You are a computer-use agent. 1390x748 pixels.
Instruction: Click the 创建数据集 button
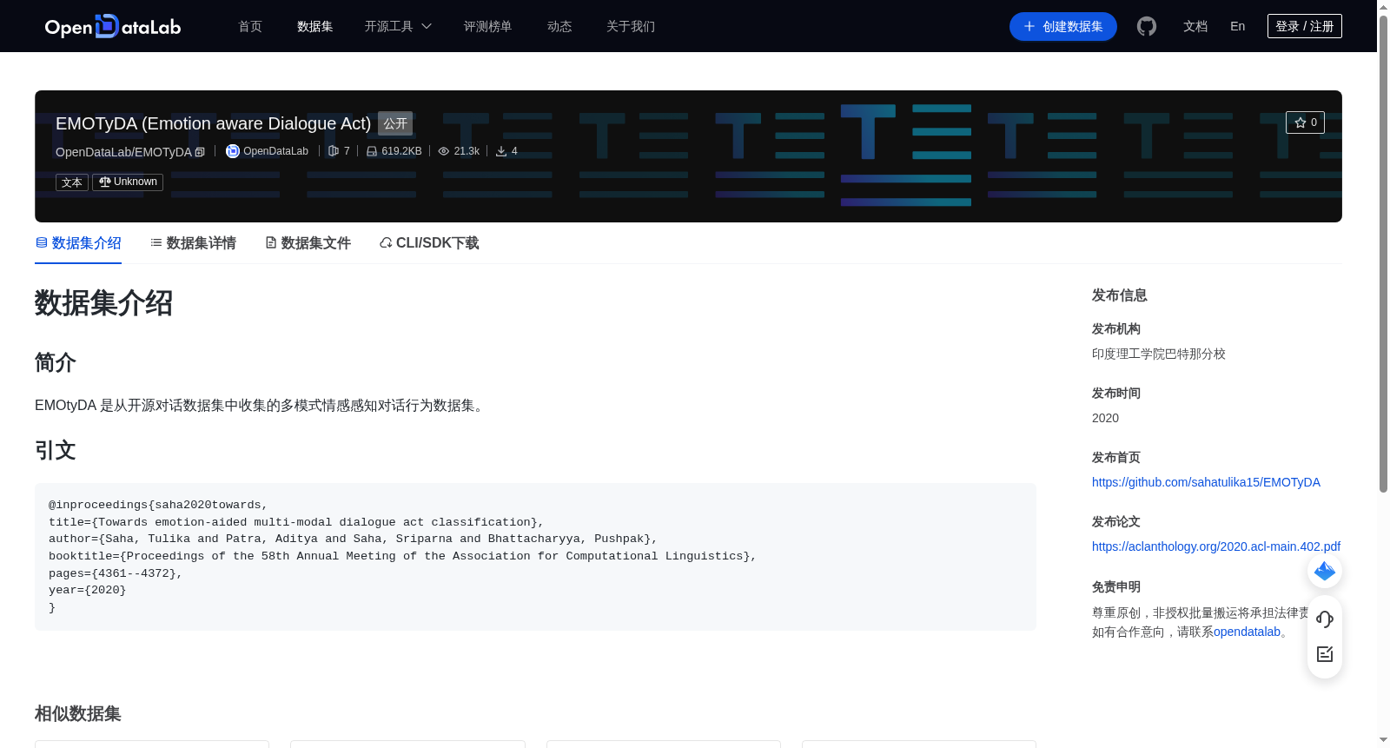(x=1063, y=26)
